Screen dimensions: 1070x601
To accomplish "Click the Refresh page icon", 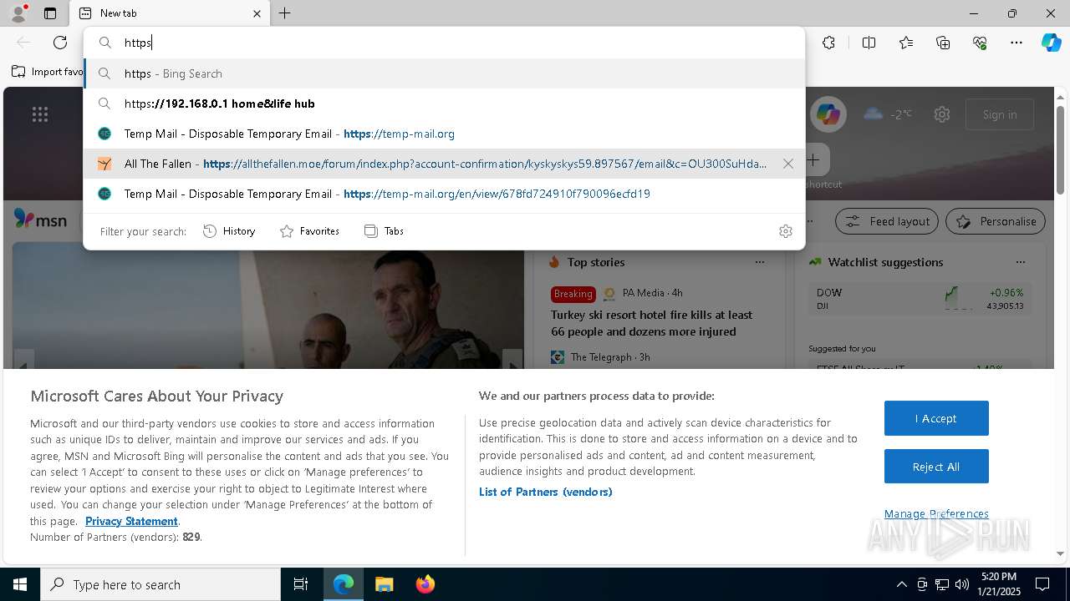I will tap(60, 43).
